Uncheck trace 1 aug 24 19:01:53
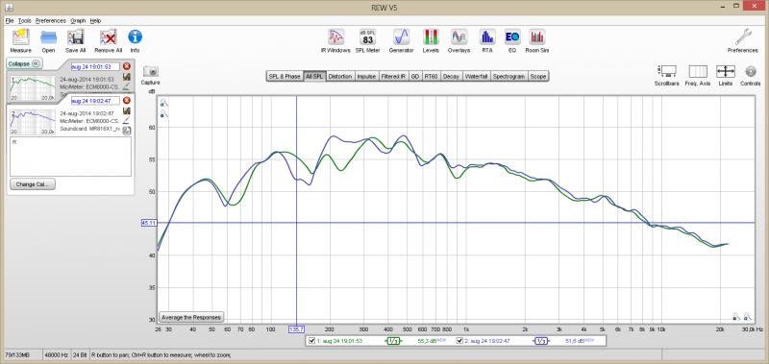This screenshot has width=769, height=364. (x=311, y=341)
